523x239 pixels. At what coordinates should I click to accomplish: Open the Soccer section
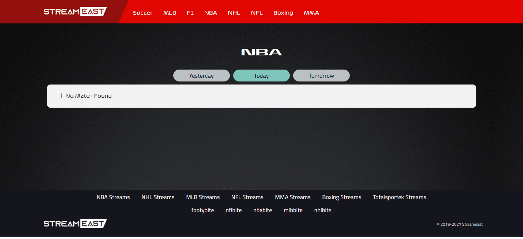[143, 13]
